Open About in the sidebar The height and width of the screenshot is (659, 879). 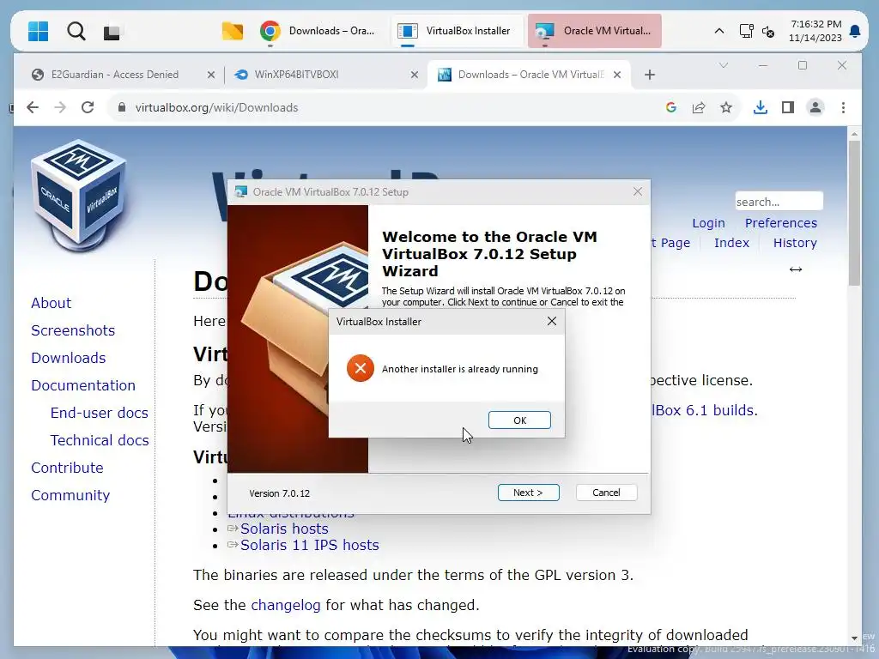51,303
